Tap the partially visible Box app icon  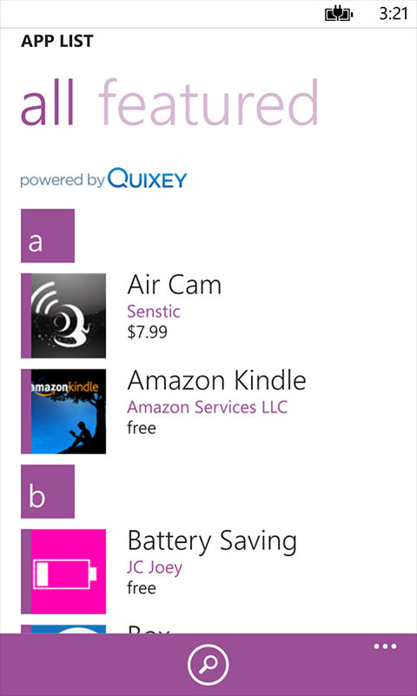coord(63,629)
